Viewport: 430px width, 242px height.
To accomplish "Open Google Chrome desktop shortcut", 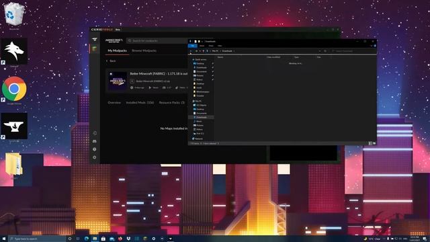I will [x=14, y=90].
